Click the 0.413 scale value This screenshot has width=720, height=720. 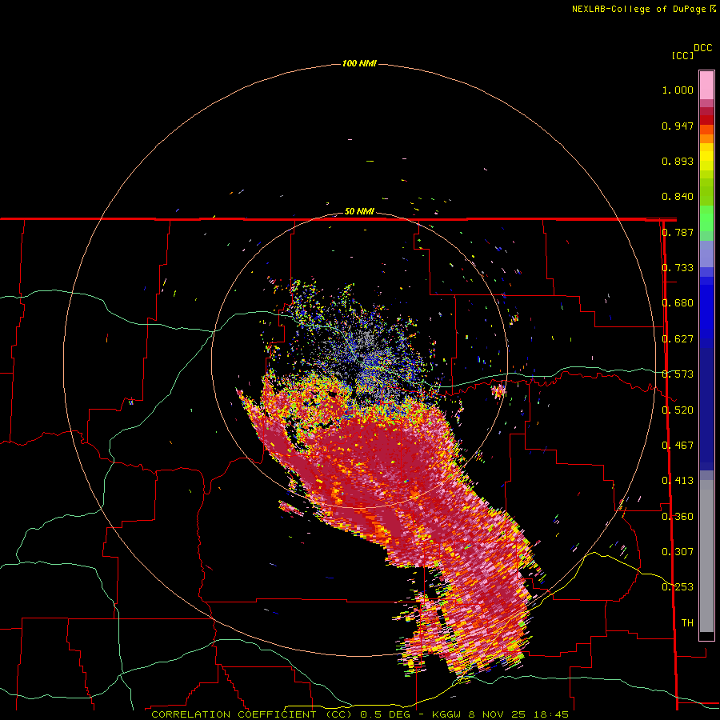pos(678,481)
